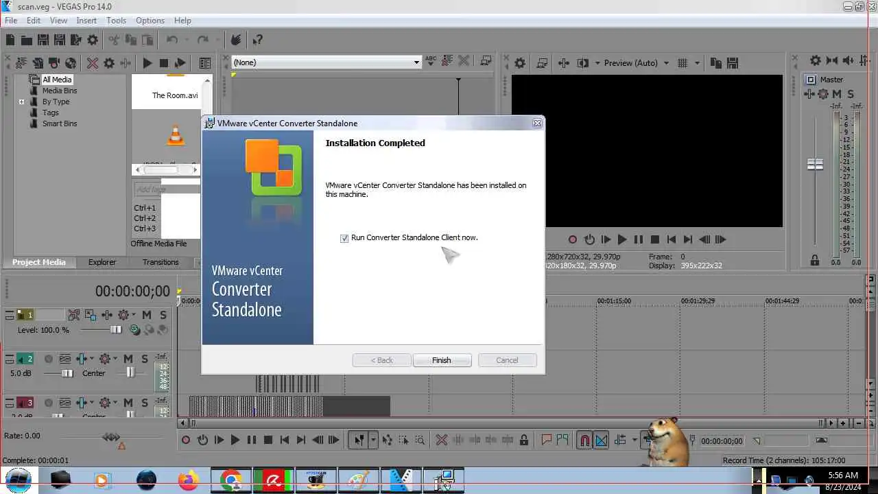The height and width of the screenshot is (494, 878).
Task: Open Split Screen View dropdown arrow
Action: pyautogui.click(x=596, y=63)
